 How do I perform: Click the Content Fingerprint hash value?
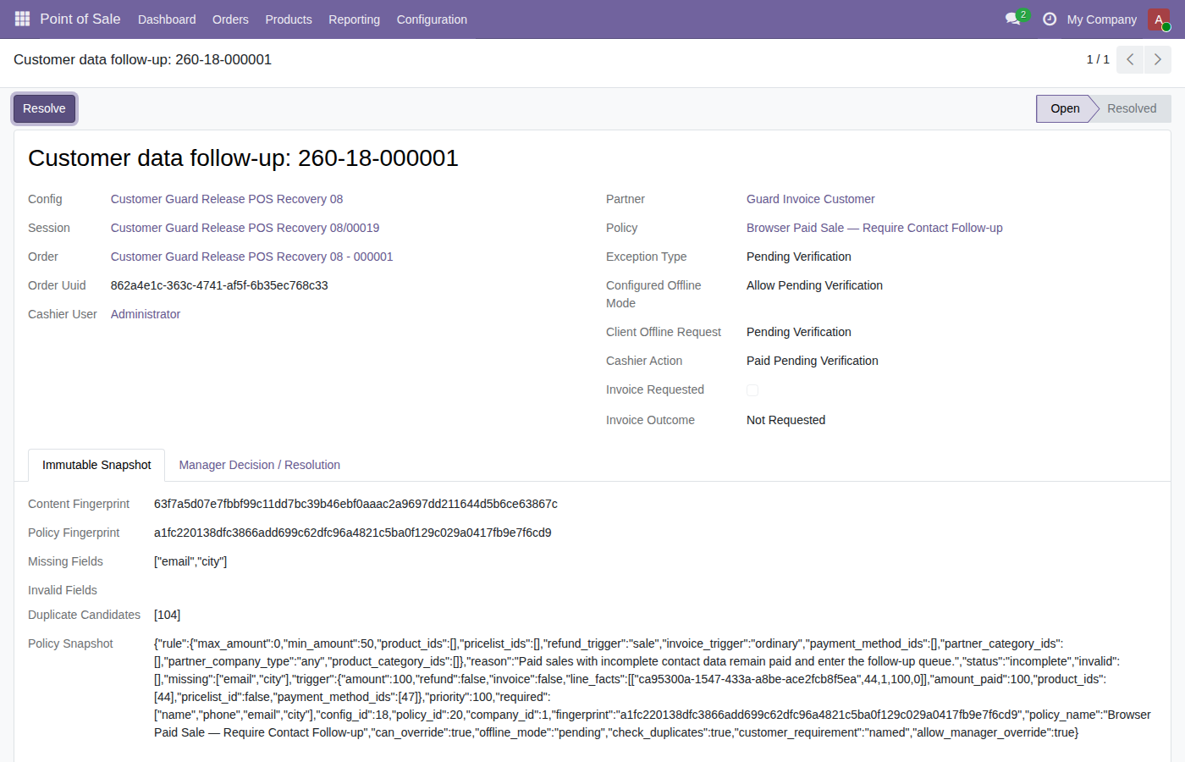[x=355, y=504]
